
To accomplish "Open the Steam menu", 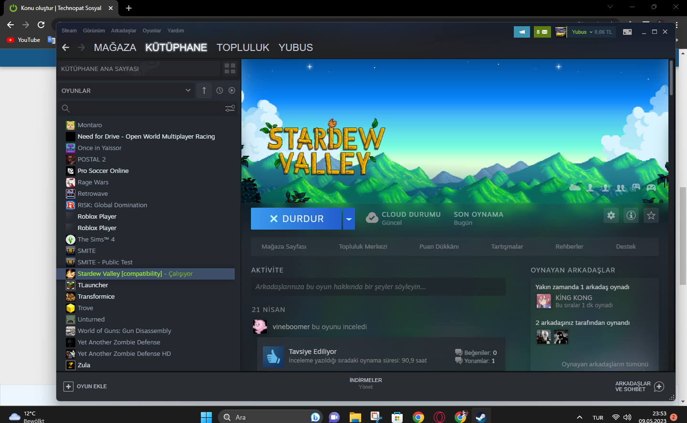I will point(69,30).
